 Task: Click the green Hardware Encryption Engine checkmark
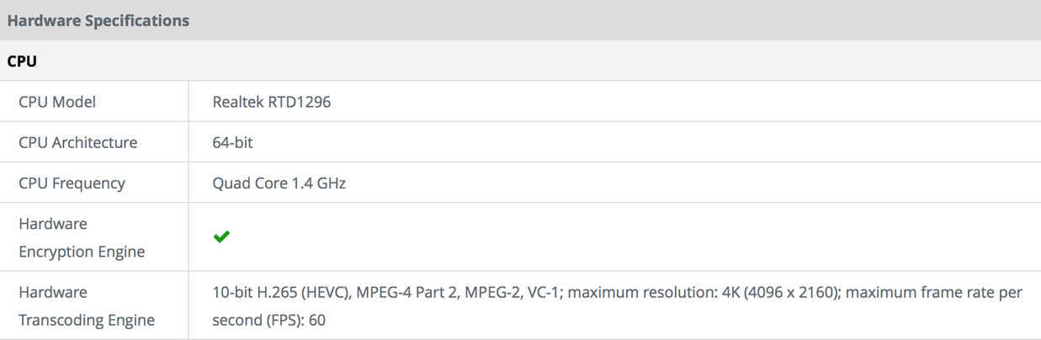coord(221,237)
